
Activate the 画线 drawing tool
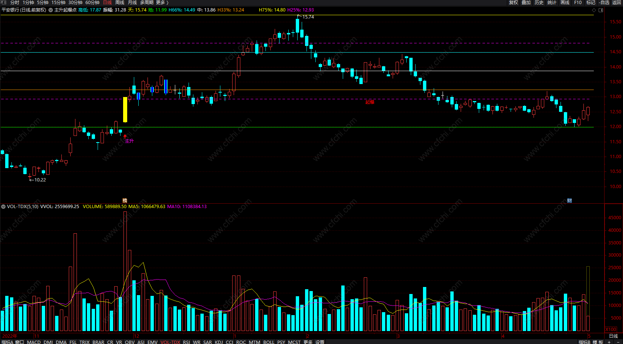565,3
